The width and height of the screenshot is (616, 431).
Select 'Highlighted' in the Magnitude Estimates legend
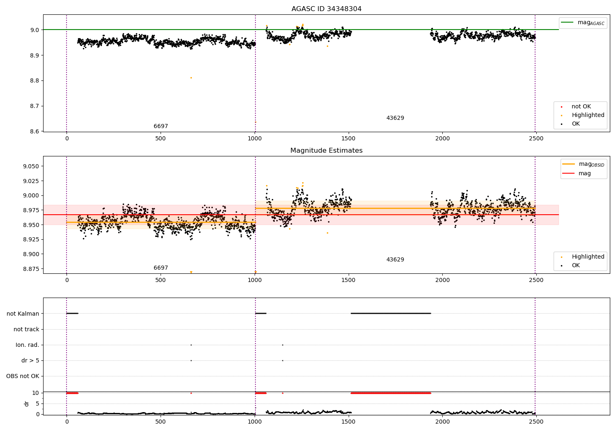[588, 257]
